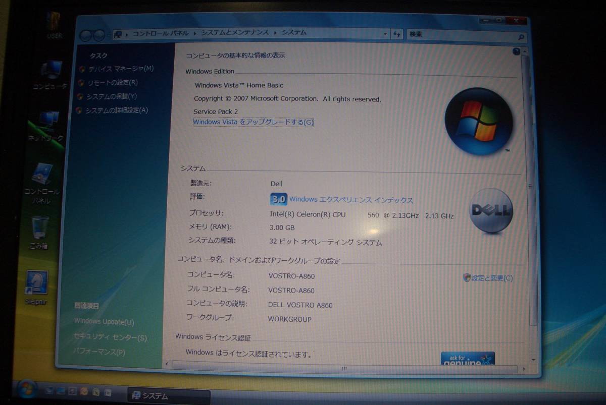This screenshot has width=606, height=405.
Task: Click Windows Vista Home Basic edition text
Action: click(239, 85)
